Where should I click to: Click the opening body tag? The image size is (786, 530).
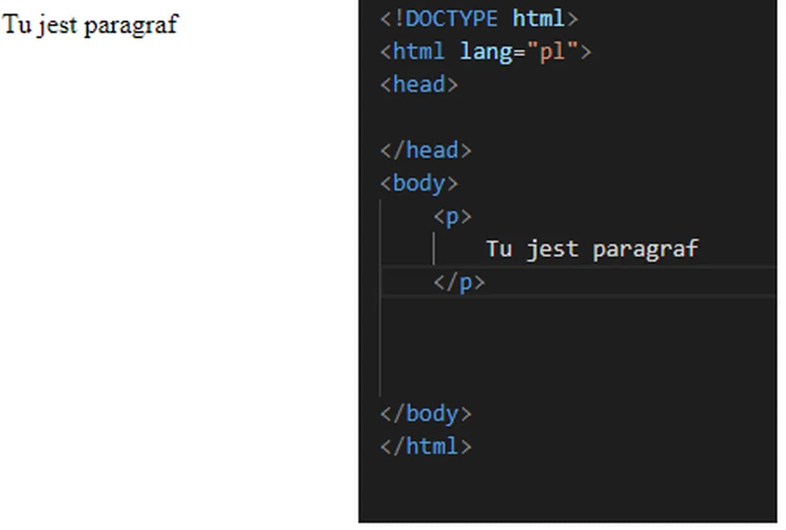(419, 183)
